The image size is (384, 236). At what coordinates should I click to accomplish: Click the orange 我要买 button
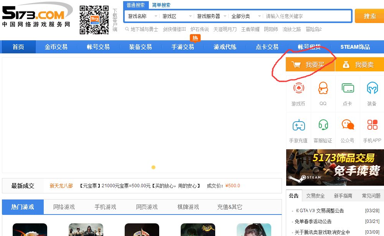tap(311, 64)
